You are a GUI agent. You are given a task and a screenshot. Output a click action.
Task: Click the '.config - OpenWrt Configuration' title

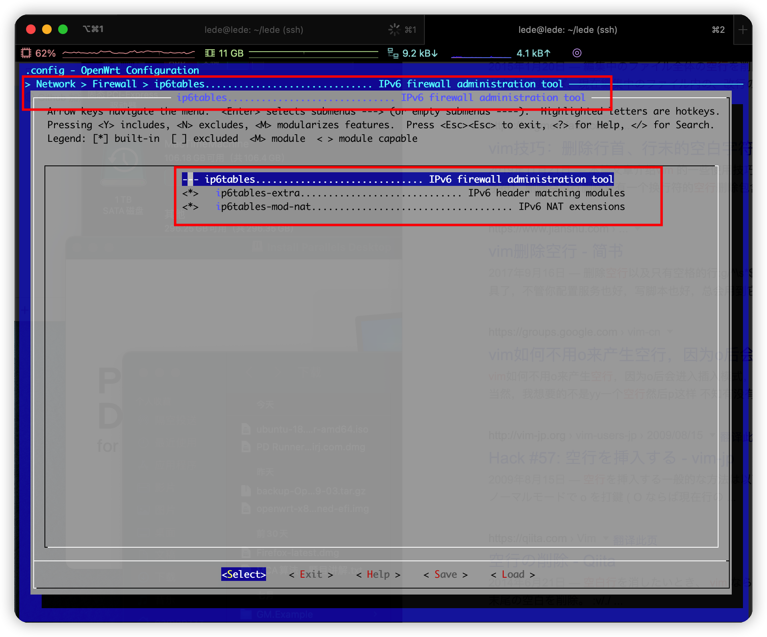112,70
